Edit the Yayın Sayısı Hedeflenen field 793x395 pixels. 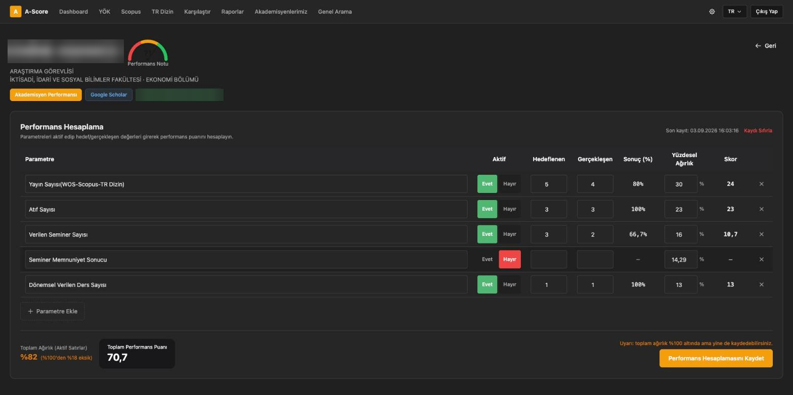click(549, 184)
